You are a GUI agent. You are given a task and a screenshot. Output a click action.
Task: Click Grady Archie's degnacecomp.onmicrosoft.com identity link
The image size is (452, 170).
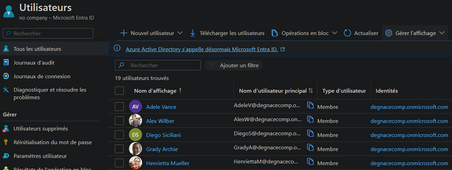pos(409,149)
